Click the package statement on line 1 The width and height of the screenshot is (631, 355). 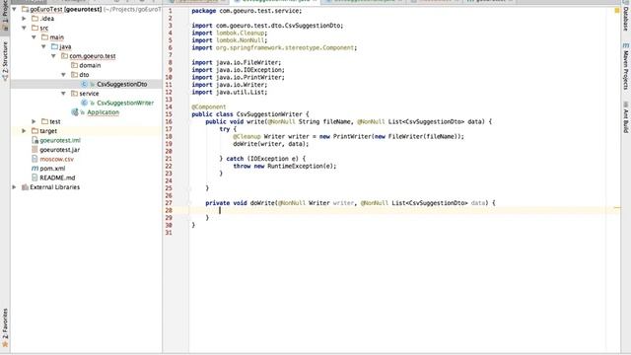pos(246,11)
